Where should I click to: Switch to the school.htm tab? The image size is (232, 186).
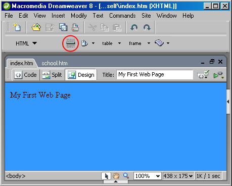pos(55,63)
